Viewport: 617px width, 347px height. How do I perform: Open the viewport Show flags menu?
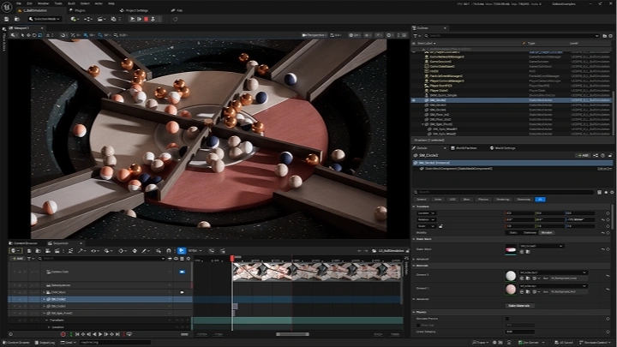(368, 35)
